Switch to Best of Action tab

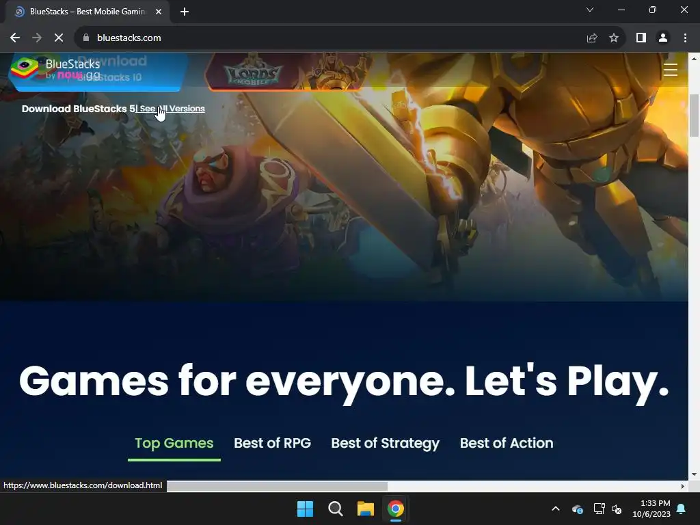click(507, 443)
